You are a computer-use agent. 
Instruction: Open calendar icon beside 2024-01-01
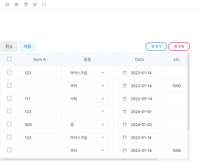pos(125,111)
